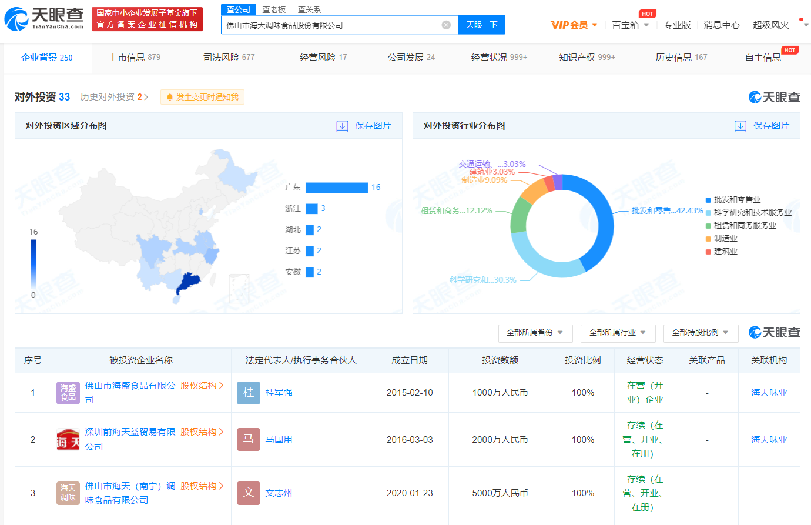Open the 上市信息 tab

[x=135, y=58]
